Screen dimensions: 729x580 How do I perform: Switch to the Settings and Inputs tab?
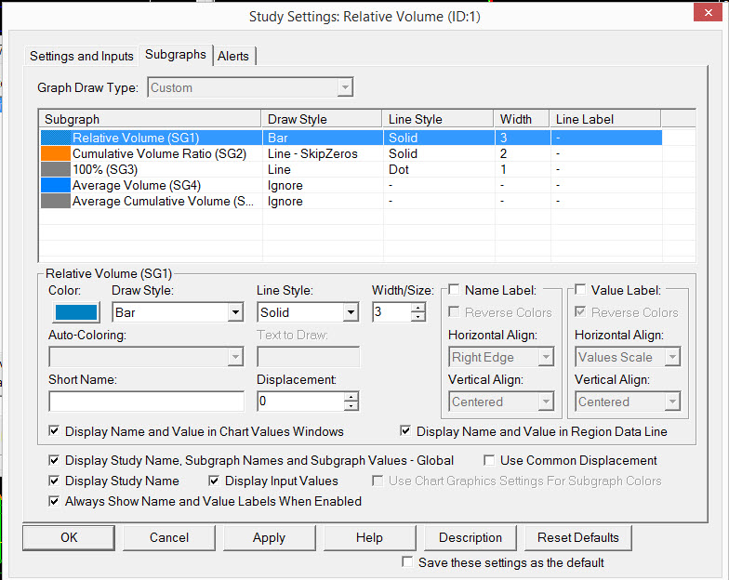point(82,56)
